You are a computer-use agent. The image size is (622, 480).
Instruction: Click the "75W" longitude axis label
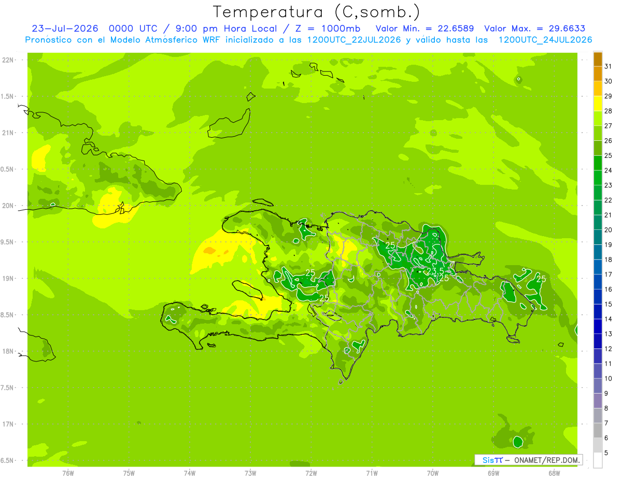(x=129, y=473)
